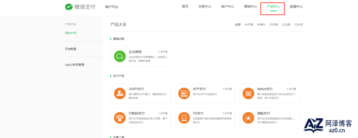Open the Native支付 product title

click(x=265, y=89)
